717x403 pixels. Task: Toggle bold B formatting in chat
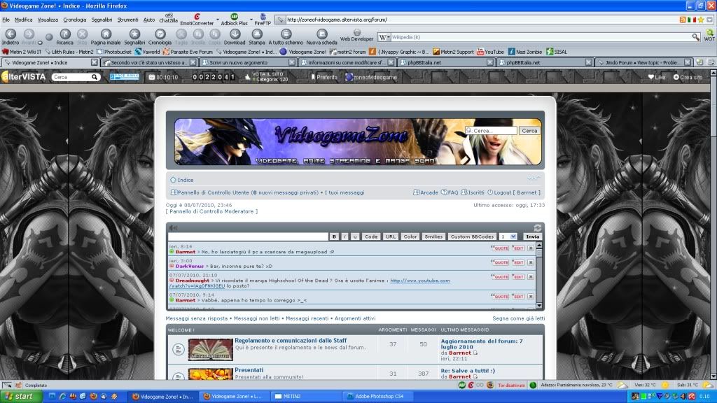click(335, 237)
